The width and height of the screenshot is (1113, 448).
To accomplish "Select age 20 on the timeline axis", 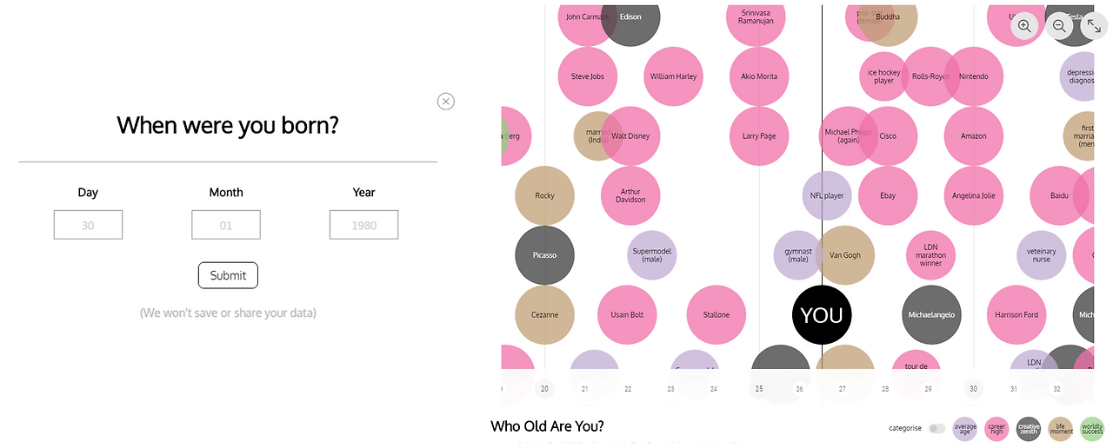I will [x=544, y=389].
